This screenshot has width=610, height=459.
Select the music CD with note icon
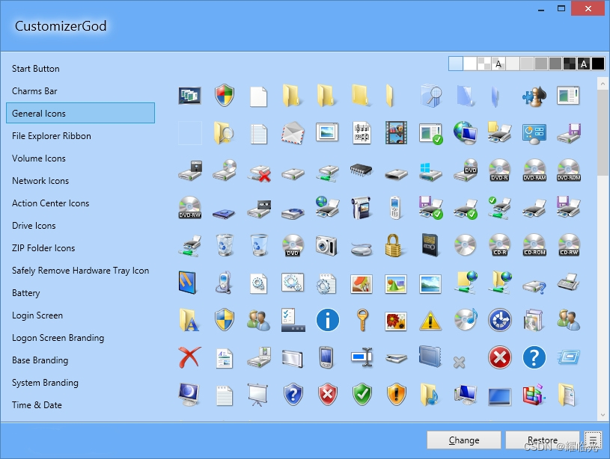pyautogui.click(x=466, y=320)
